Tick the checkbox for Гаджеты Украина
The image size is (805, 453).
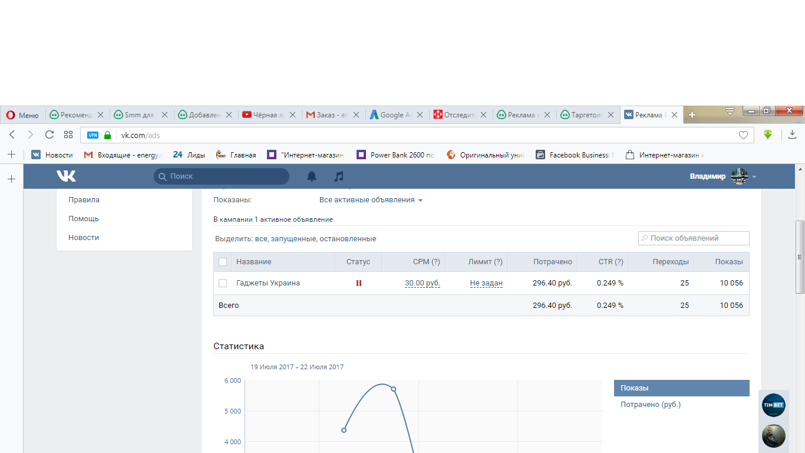click(223, 283)
